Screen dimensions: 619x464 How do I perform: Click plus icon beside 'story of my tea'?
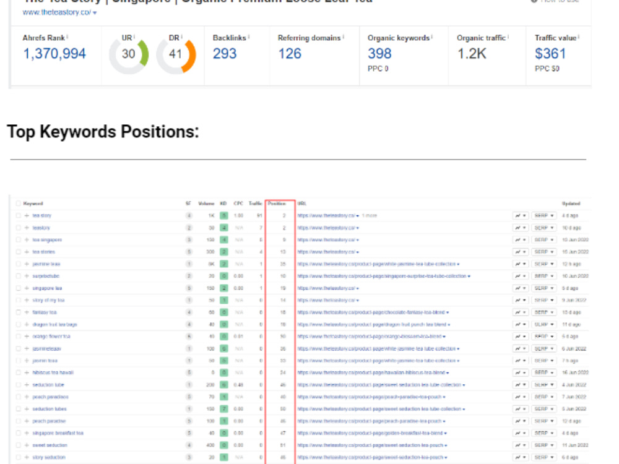(27, 300)
